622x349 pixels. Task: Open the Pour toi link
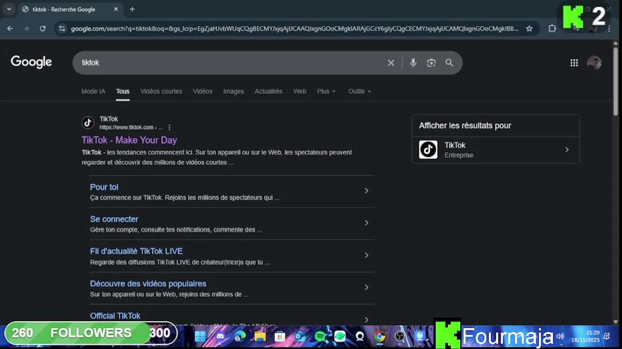pos(104,187)
